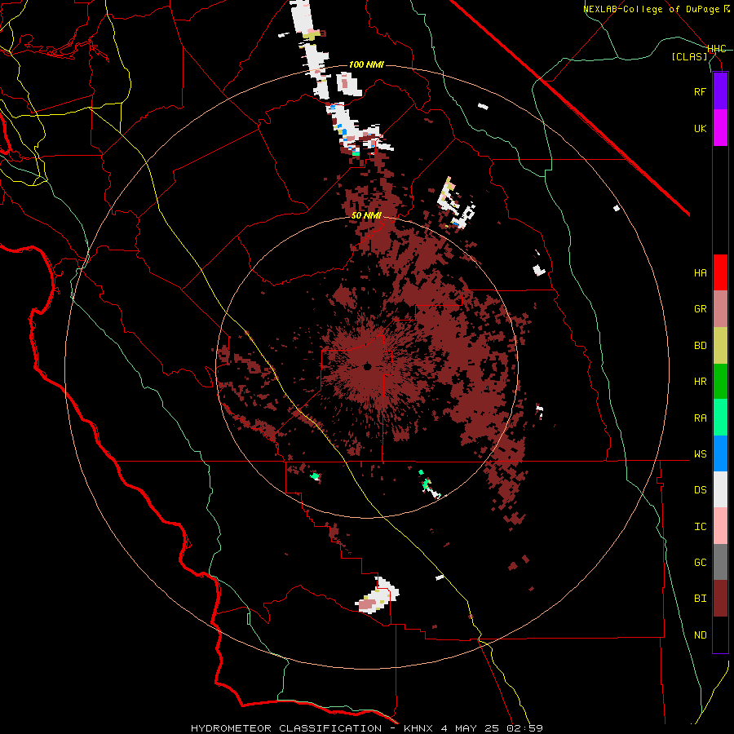This screenshot has height=734, width=734.
Task: Click the NEXLAB-College of DuPage credit
Action: (x=656, y=9)
